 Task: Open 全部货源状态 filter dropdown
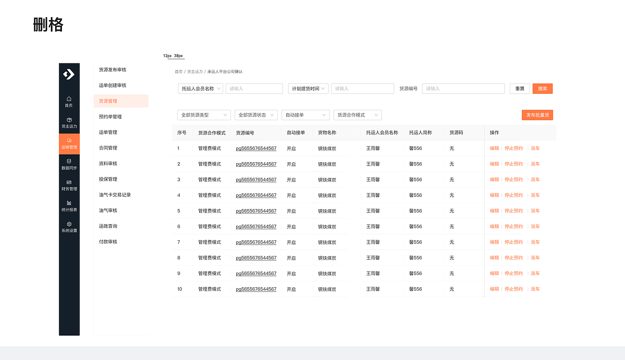coord(256,115)
